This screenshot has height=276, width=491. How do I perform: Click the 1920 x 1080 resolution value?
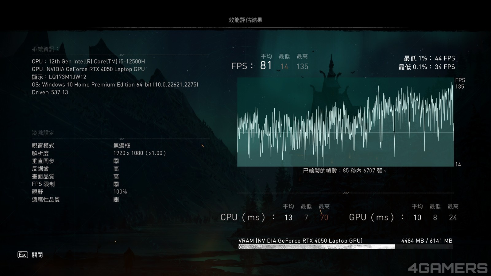click(140, 153)
